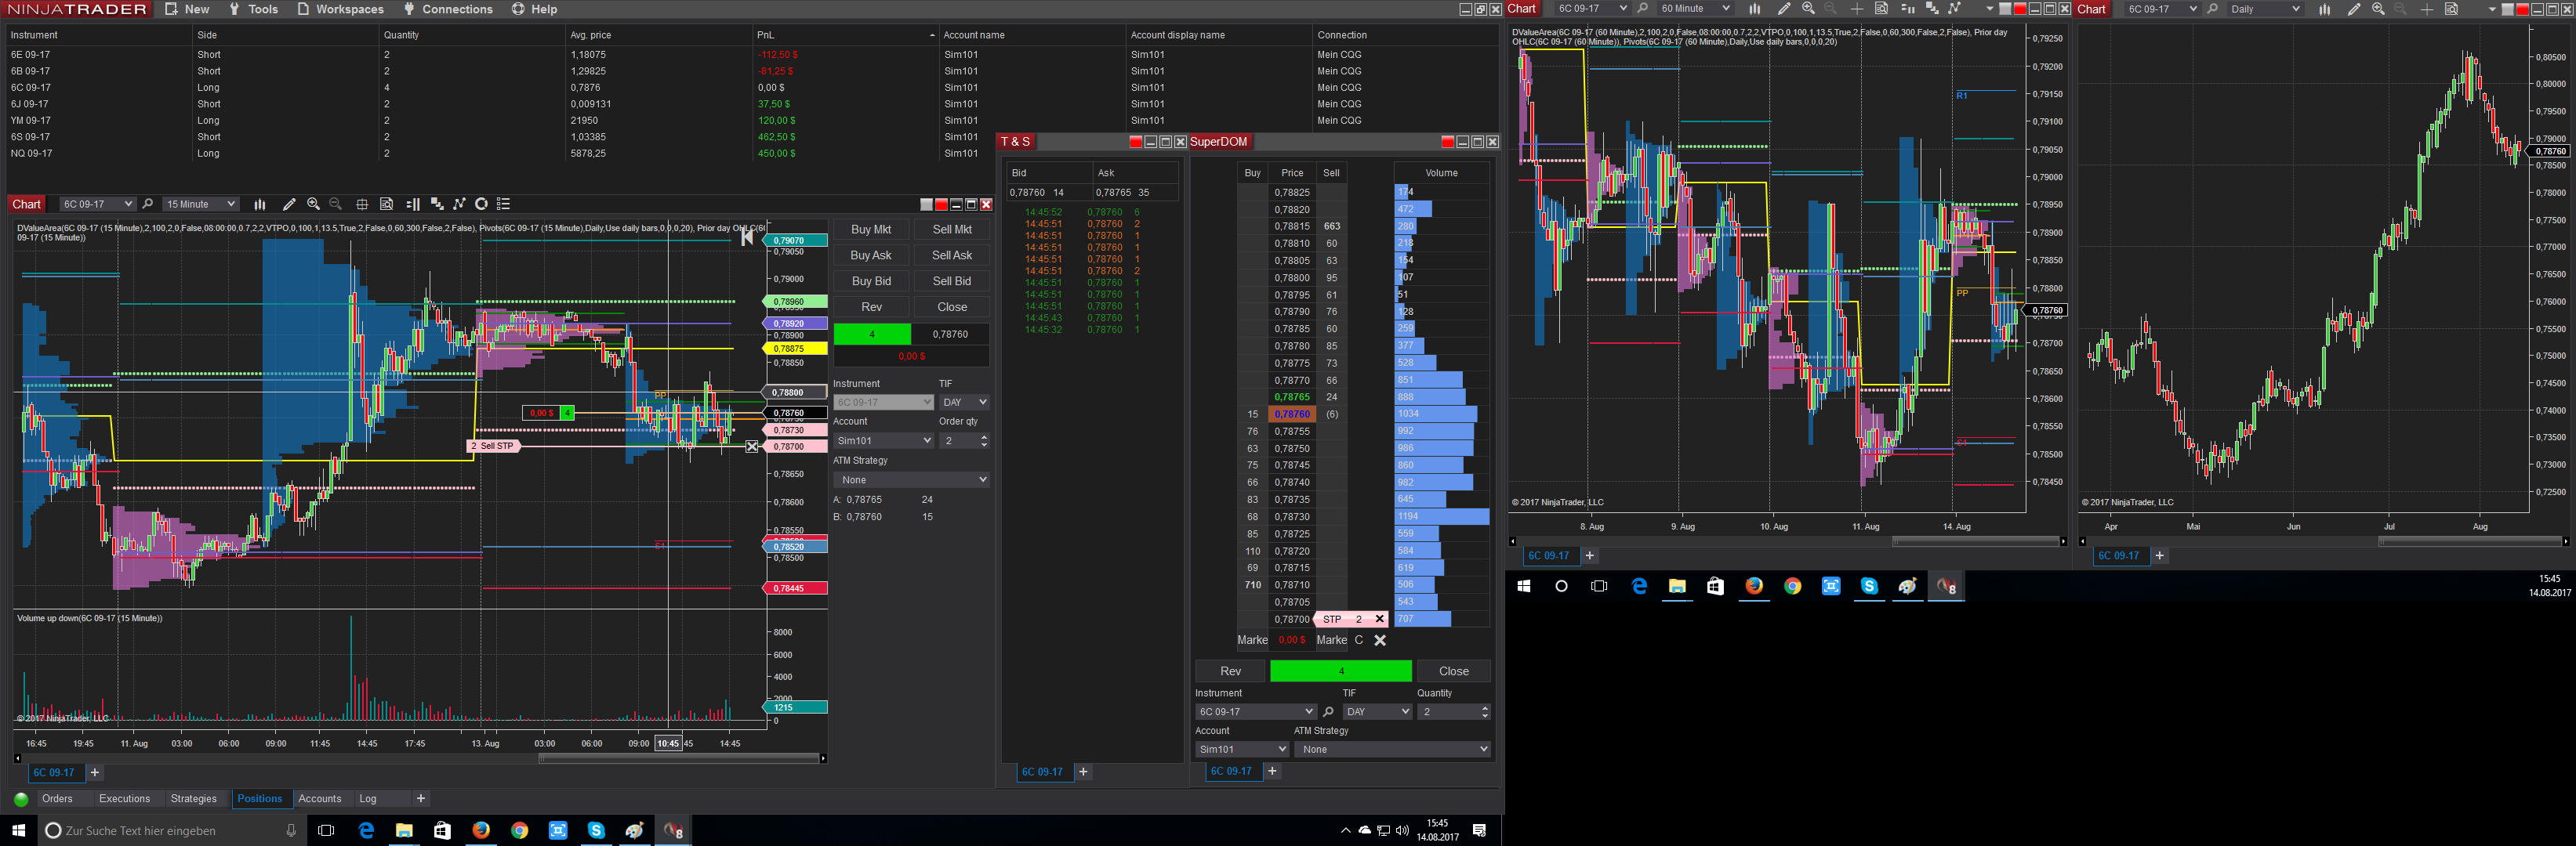Image resolution: width=2576 pixels, height=846 pixels.
Task: Zoom in on the 60 Minute chart
Action: [1808, 9]
